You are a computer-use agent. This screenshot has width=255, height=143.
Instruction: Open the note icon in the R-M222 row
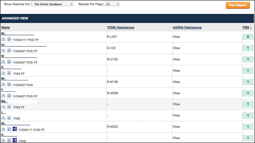click(x=9, y=129)
